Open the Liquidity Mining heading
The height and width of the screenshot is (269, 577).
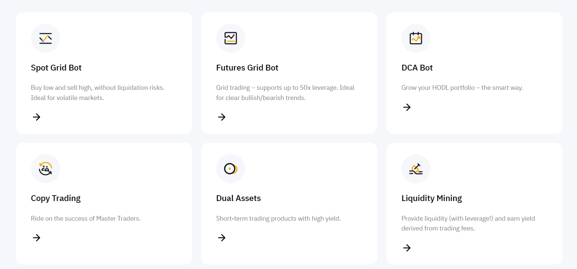pyautogui.click(x=432, y=198)
